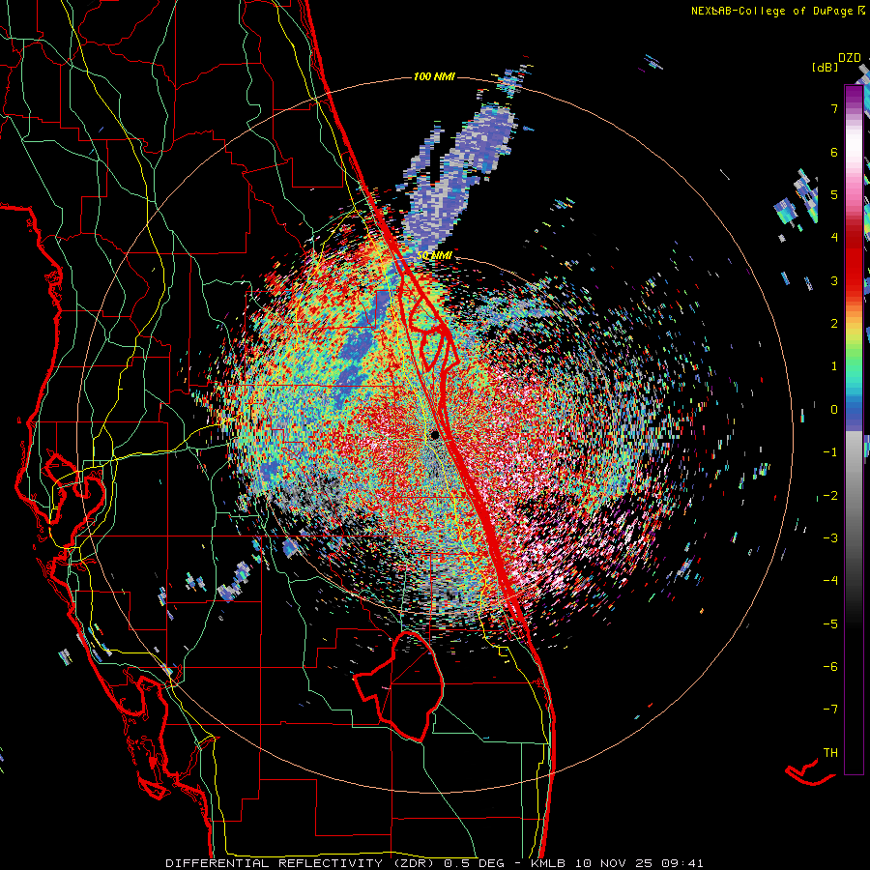This screenshot has width=870, height=870.
Task: Click the -5 tick label on color scale
Action: coord(830,623)
